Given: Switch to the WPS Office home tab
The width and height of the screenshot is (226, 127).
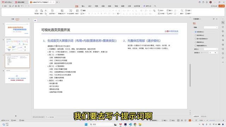Looking at the screenshot, I should tap(7, 2).
